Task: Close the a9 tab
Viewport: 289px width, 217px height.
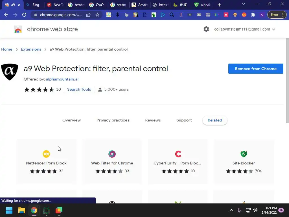Action: tap(19, 5)
